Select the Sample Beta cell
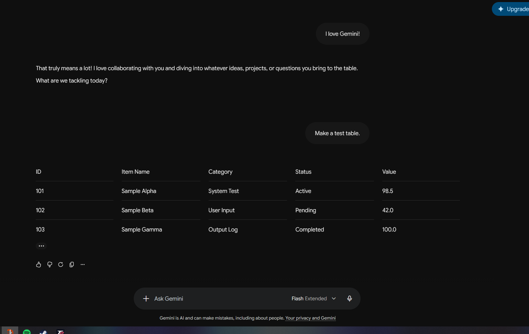The width and height of the screenshot is (529, 334). pyautogui.click(x=137, y=210)
